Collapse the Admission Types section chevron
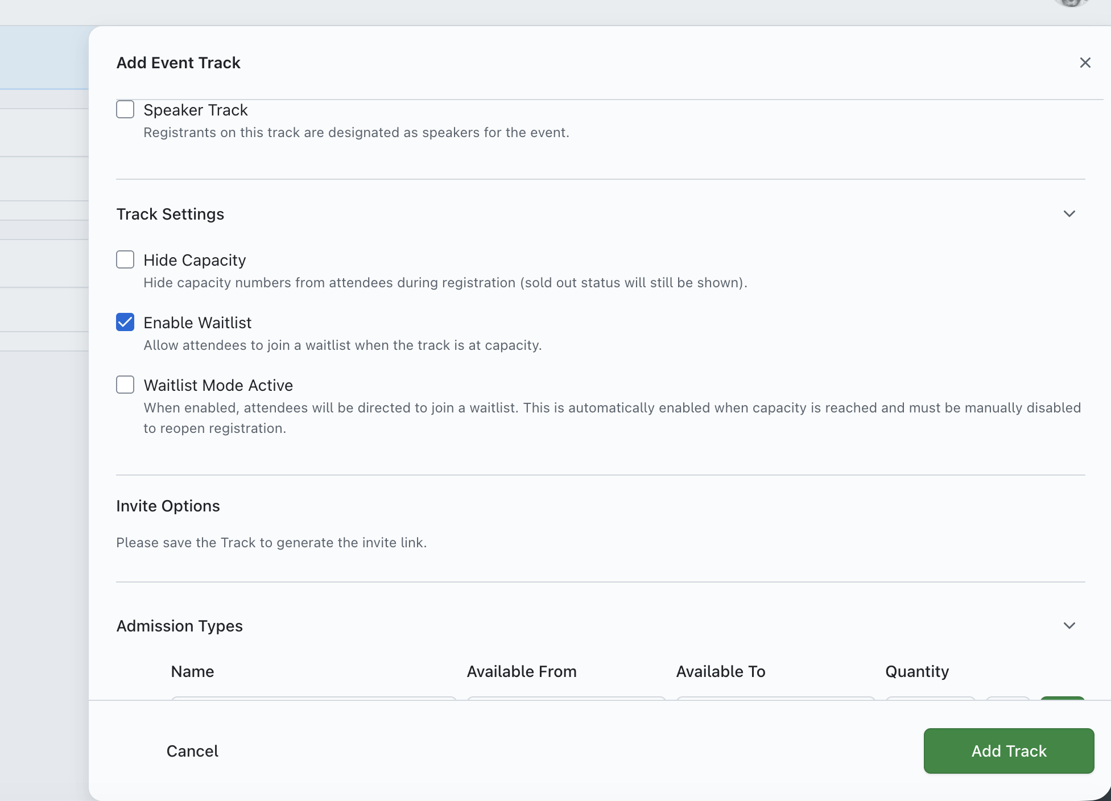This screenshot has width=1111, height=801. point(1069,626)
